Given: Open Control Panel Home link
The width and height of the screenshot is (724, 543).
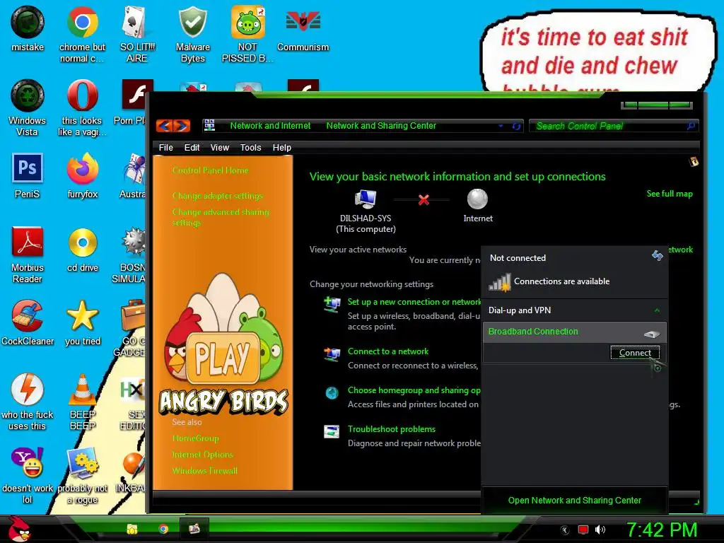Looking at the screenshot, I should 210,170.
